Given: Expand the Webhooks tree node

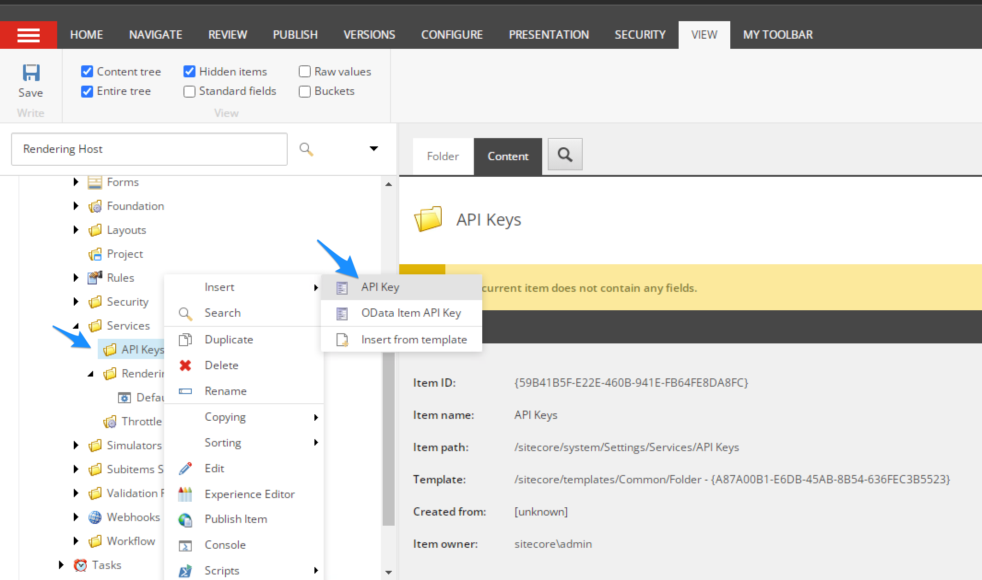Looking at the screenshot, I should click(76, 517).
